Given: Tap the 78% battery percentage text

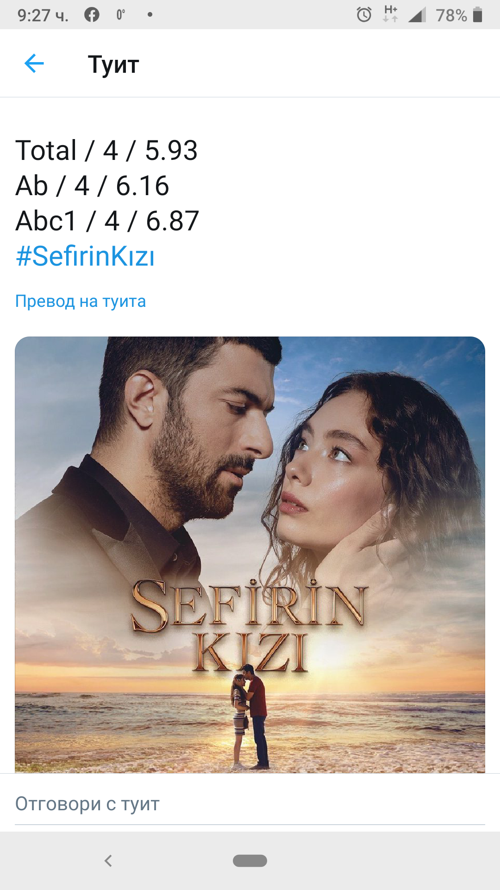Looking at the screenshot, I should 451,15.
